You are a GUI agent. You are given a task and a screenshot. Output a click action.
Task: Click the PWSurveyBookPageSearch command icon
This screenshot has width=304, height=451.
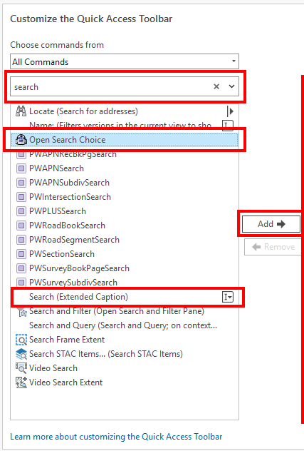(x=21, y=268)
